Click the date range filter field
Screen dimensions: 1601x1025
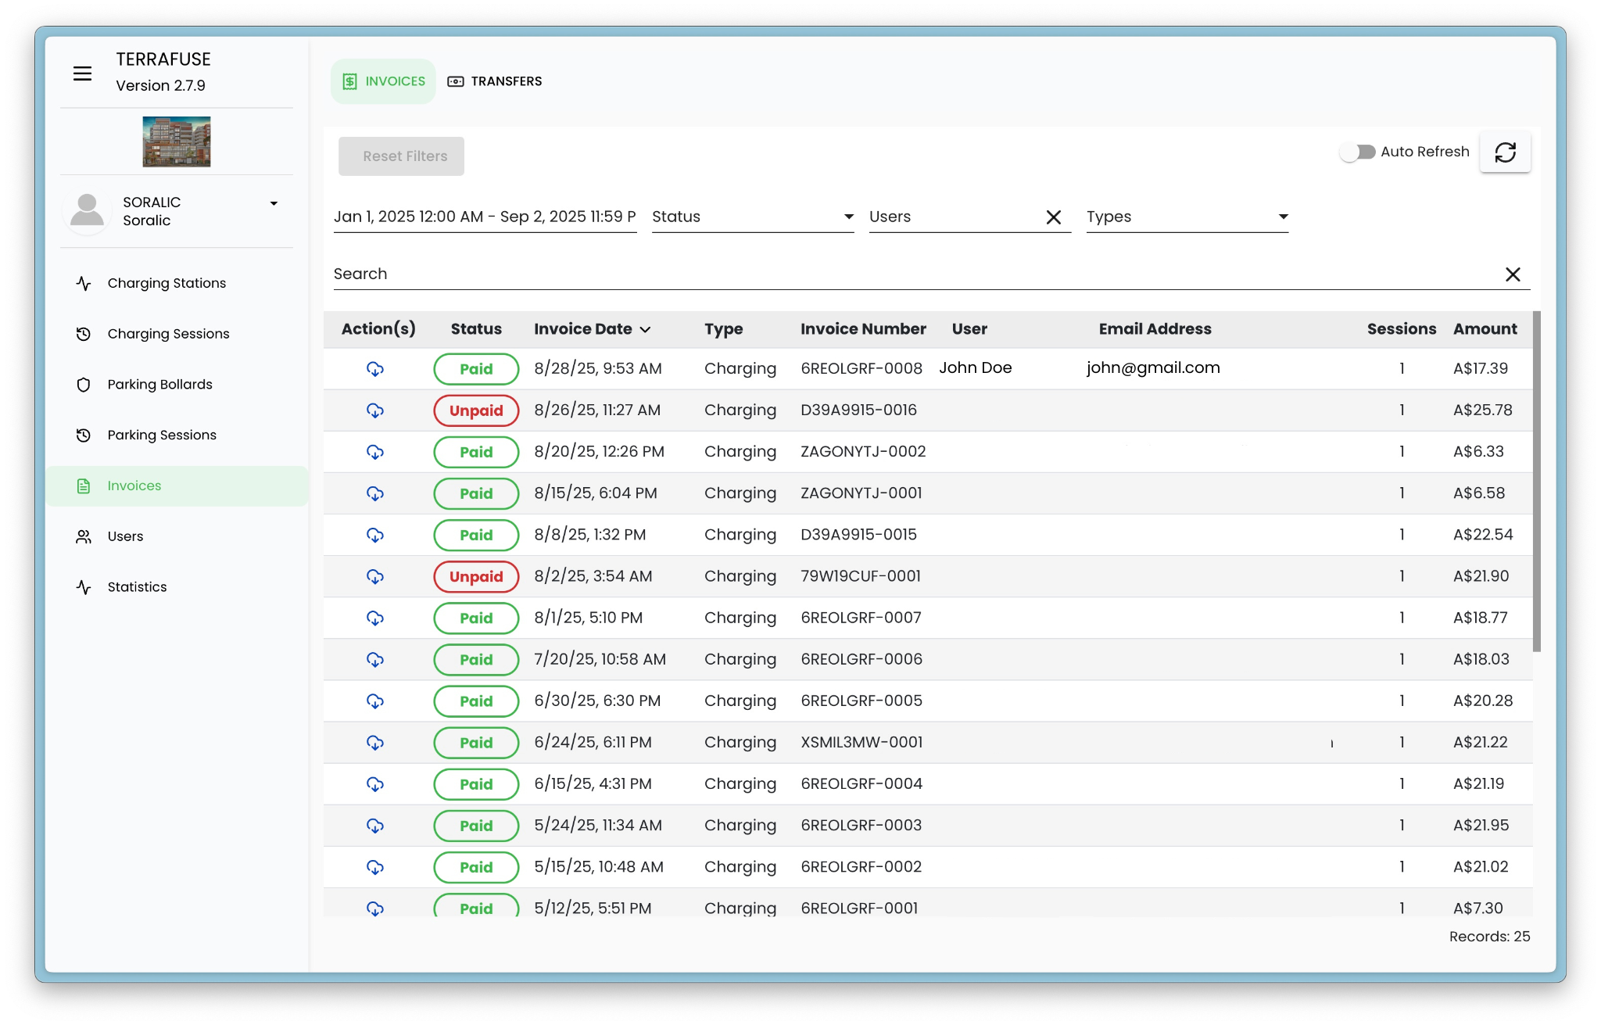485,217
